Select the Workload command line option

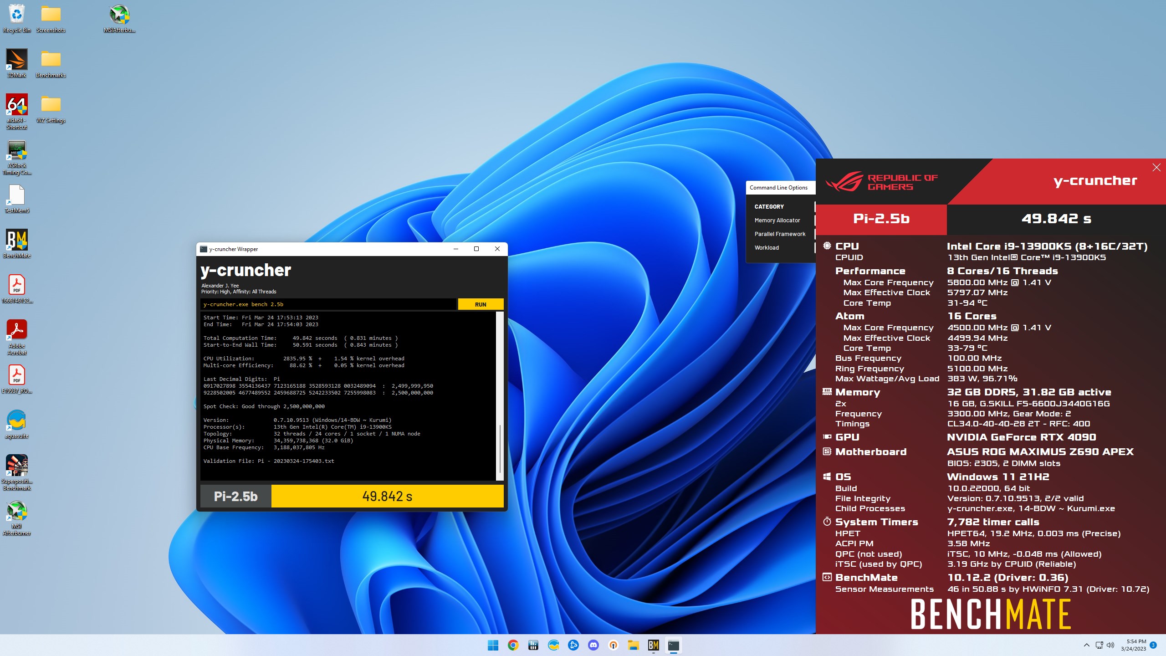point(767,248)
